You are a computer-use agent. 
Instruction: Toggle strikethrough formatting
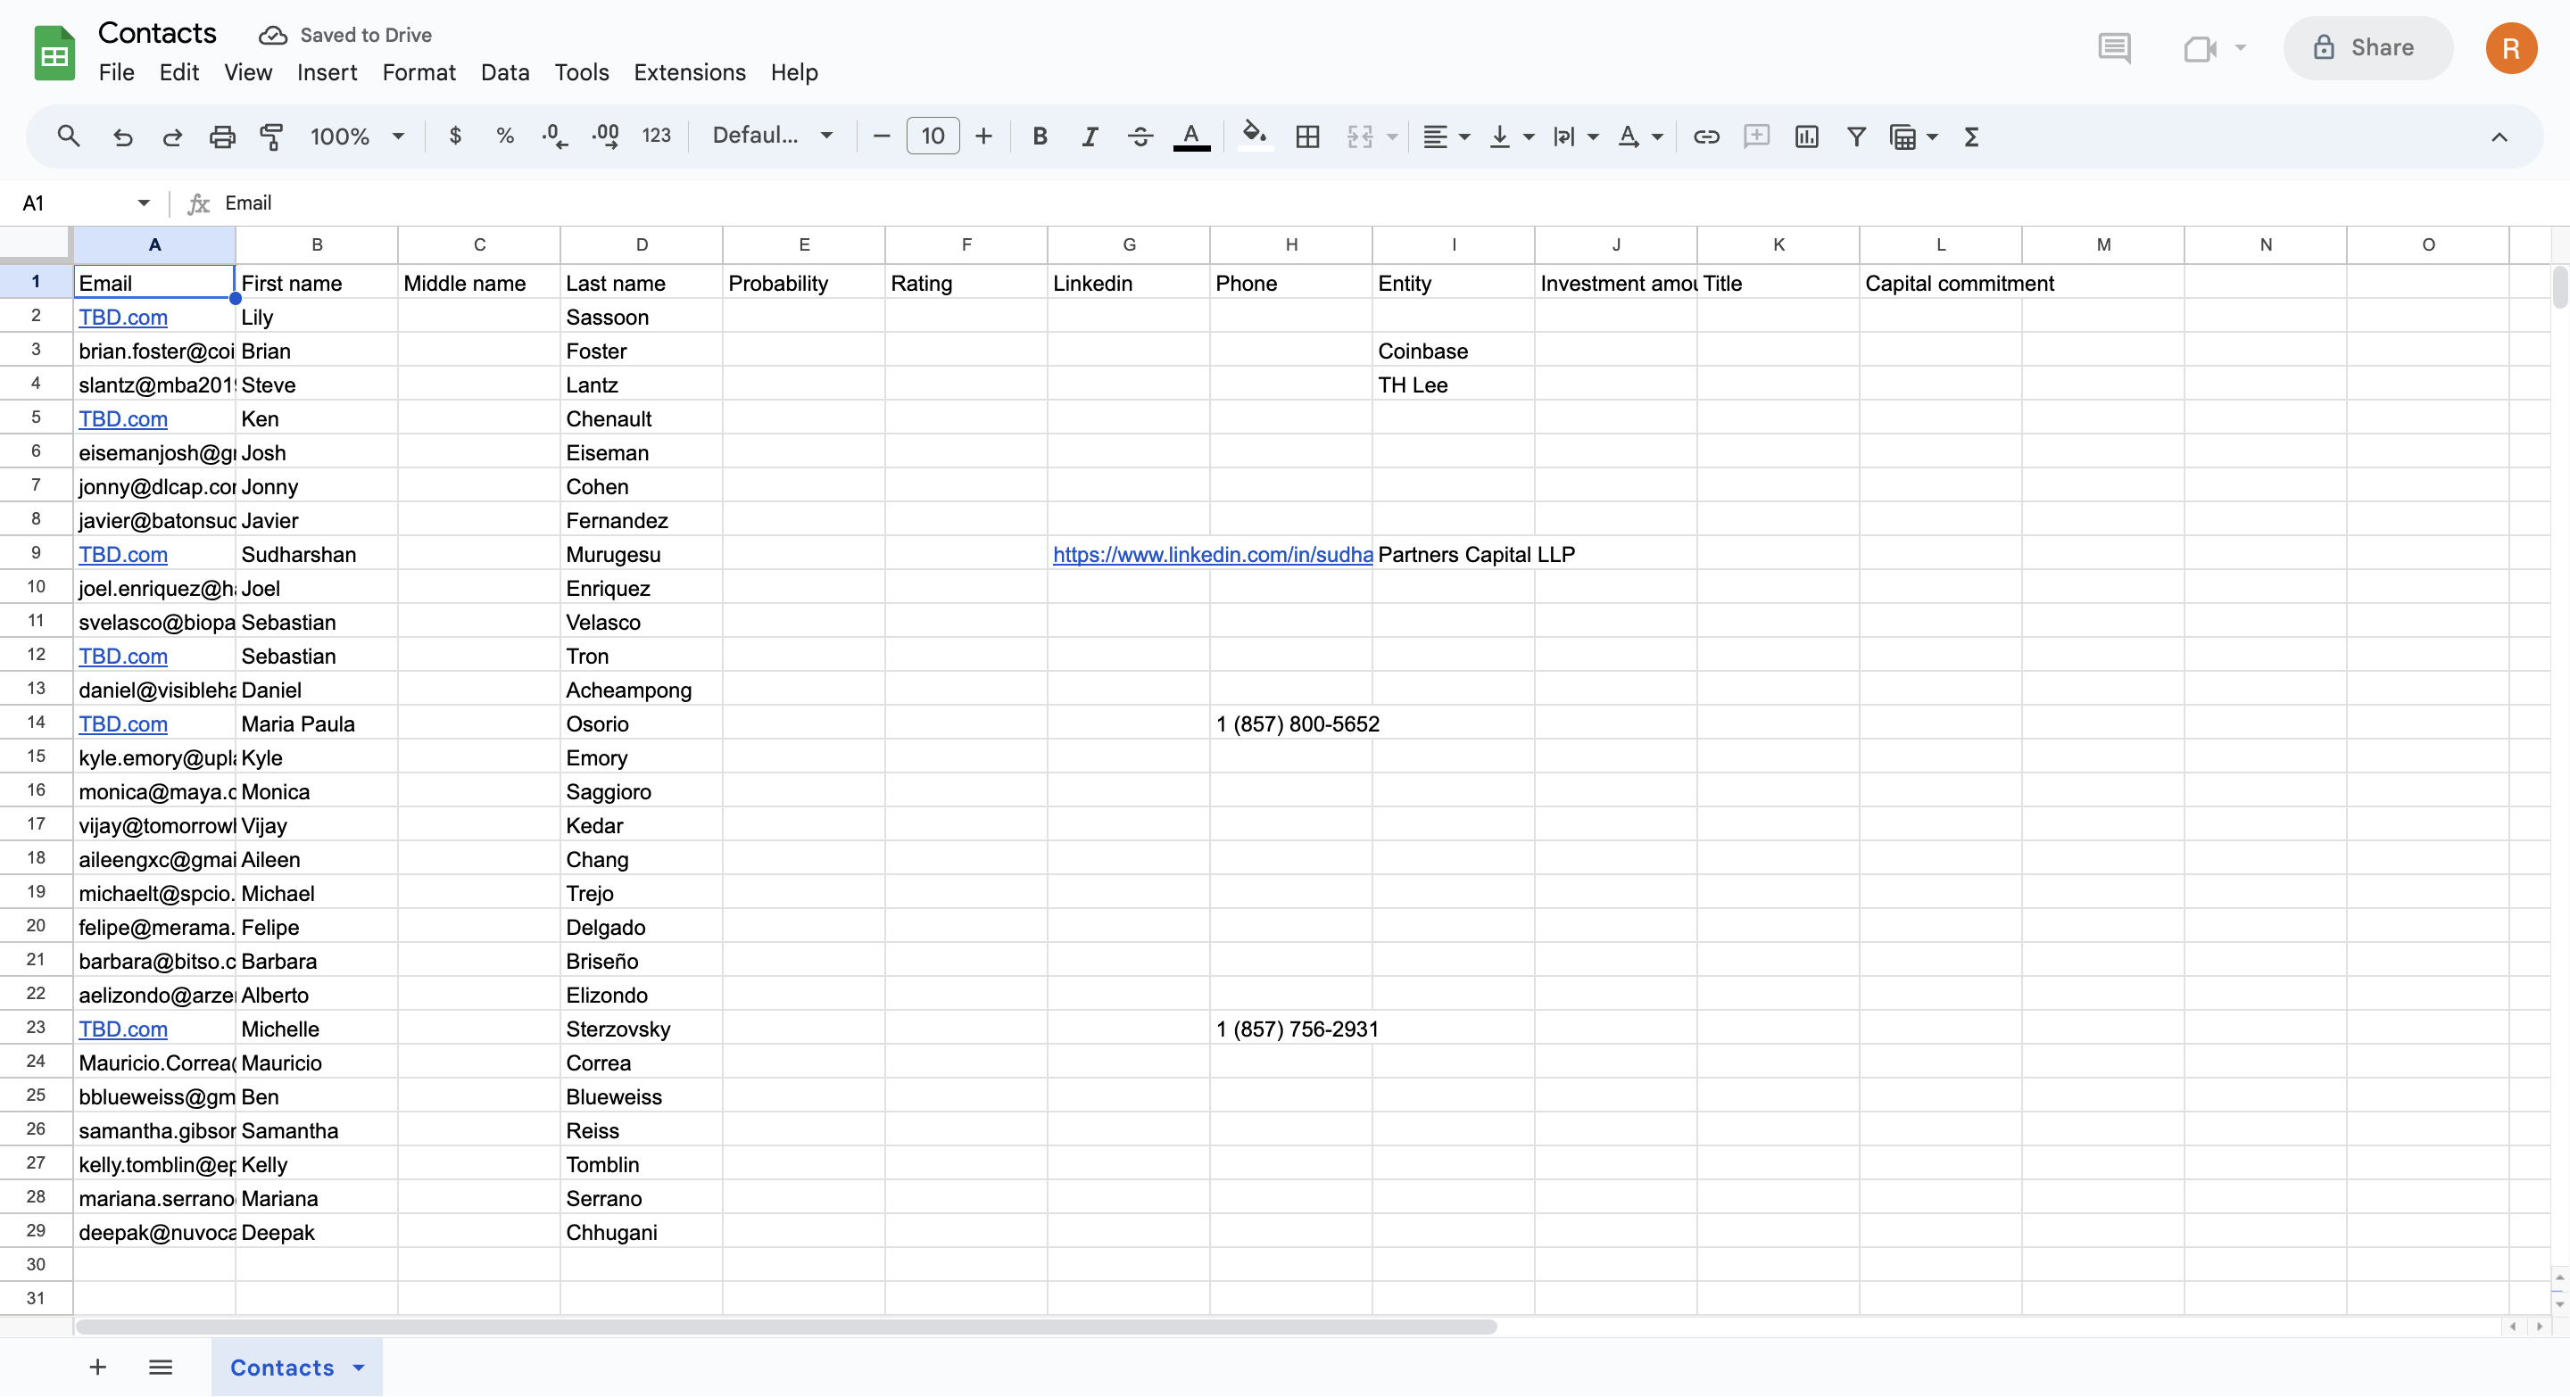click(1140, 136)
